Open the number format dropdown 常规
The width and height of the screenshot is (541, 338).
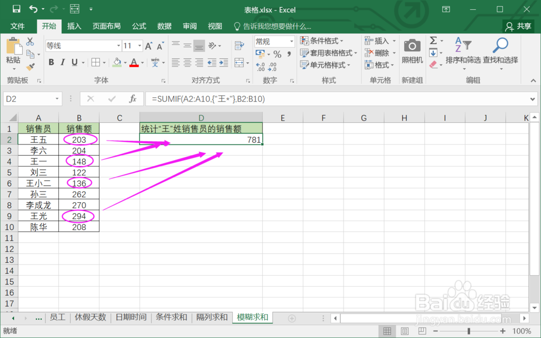(292, 42)
